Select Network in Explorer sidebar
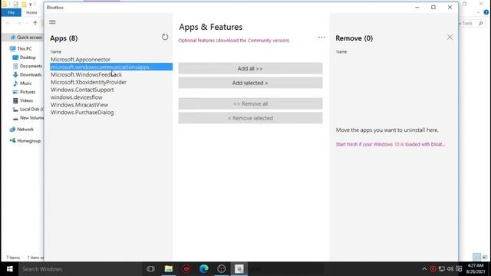 tap(21, 130)
